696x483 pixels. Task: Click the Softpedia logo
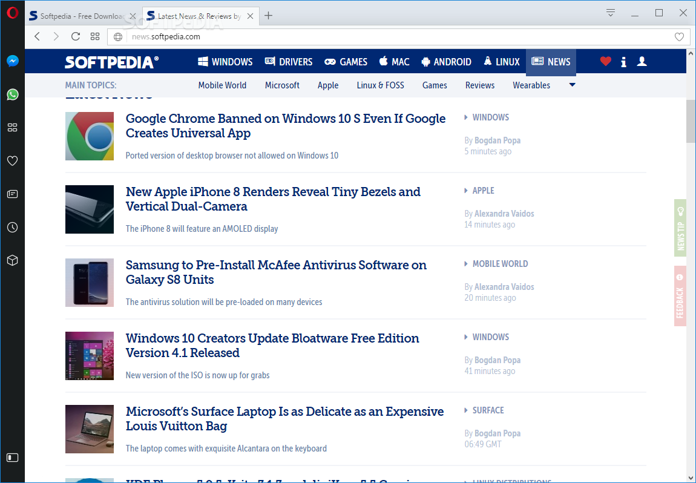coord(111,62)
